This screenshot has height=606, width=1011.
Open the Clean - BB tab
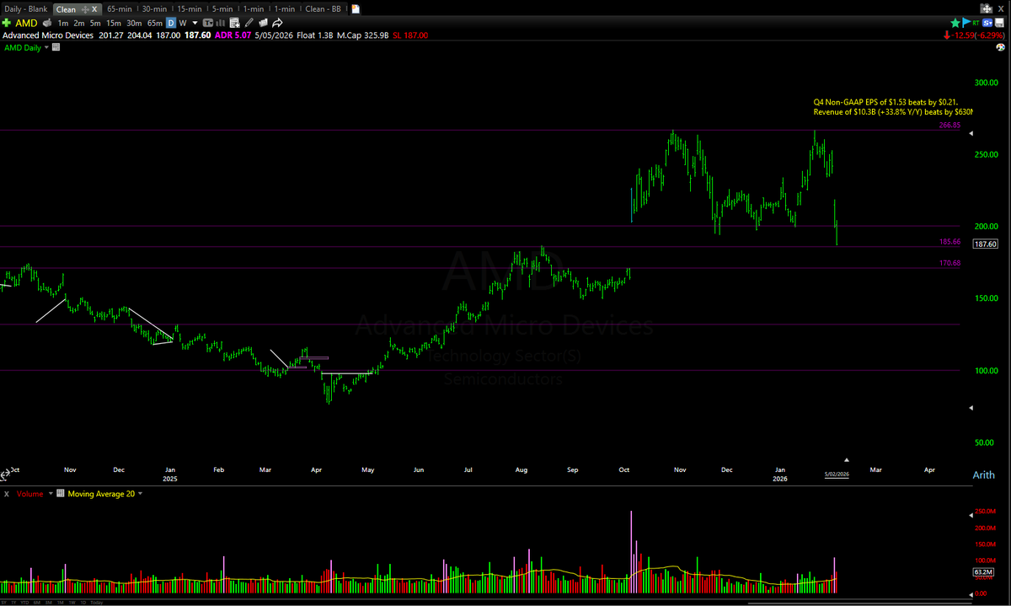pyautogui.click(x=323, y=9)
